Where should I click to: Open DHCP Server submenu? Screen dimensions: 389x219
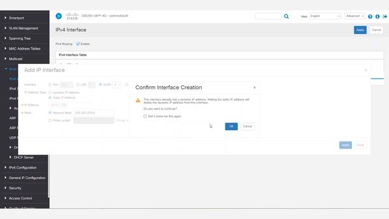point(24,158)
